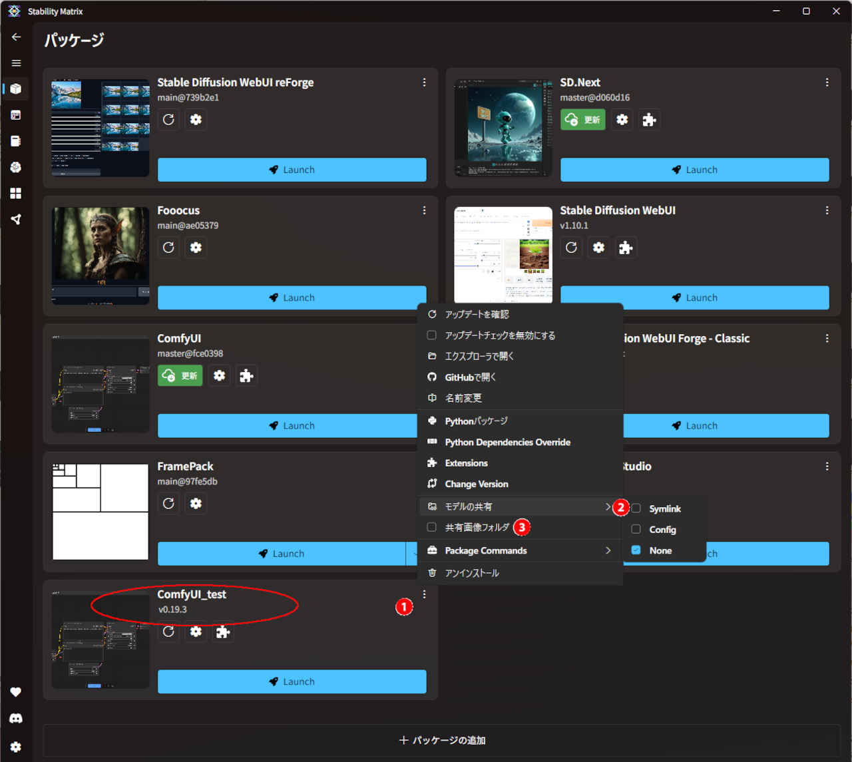
Task: Select 名前変更 to rename package
Action: click(520, 398)
